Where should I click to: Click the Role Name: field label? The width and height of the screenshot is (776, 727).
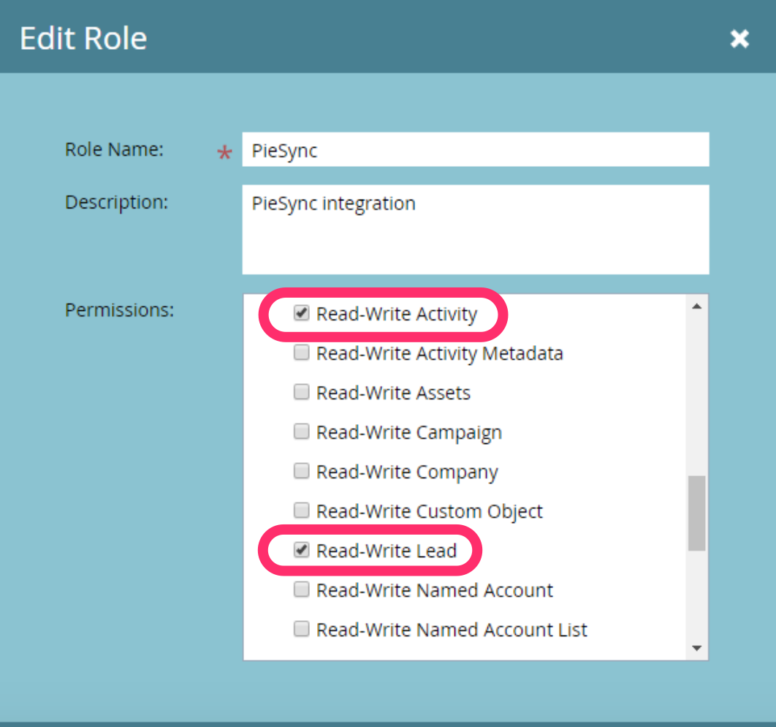click(114, 149)
